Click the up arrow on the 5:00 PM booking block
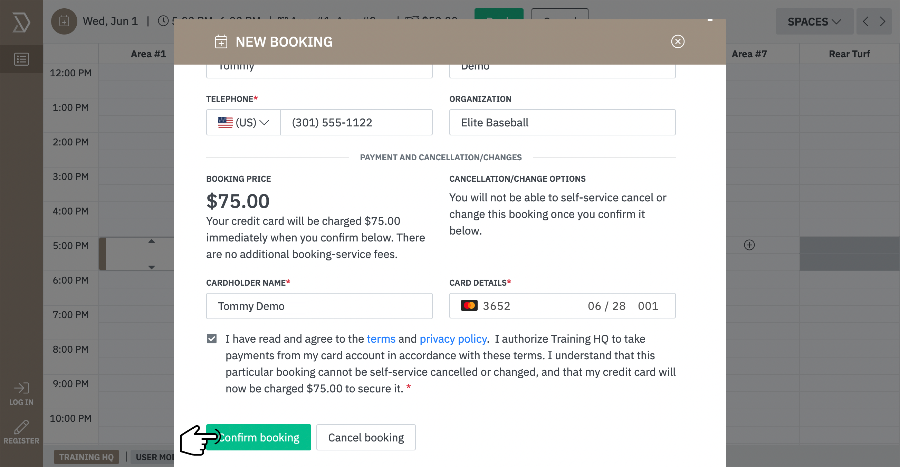This screenshot has height=467, width=900. click(x=151, y=241)
